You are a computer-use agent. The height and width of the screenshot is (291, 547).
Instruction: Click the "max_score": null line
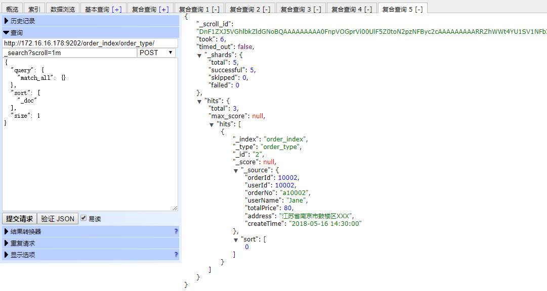coord(237,116)
